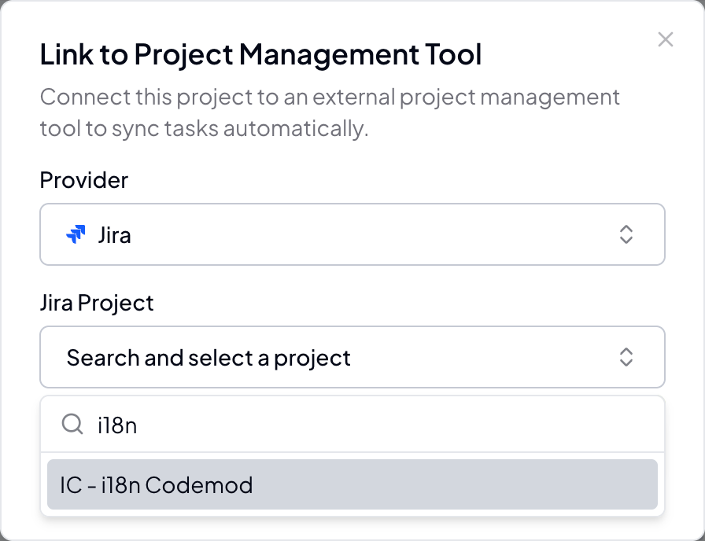This screenshot has width=705, height=541.
Task: Click the Provider field's up-down chevron icon
Action: [x=626, y=234]
